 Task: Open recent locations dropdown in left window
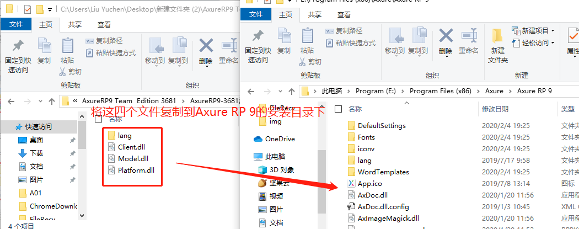[x=40, y=101]
